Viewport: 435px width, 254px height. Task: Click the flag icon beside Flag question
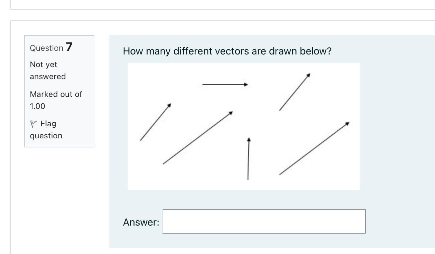pyautogui.click(x=33, y=124)
